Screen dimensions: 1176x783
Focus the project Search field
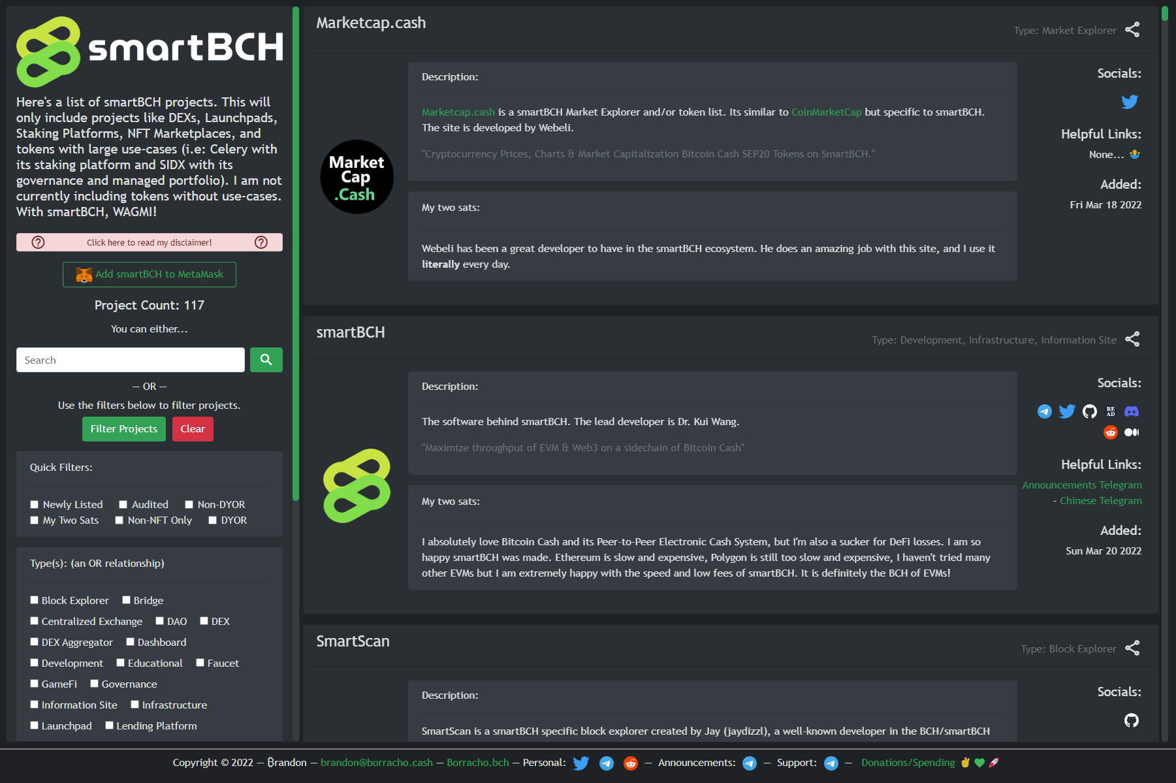pos(131,360)
